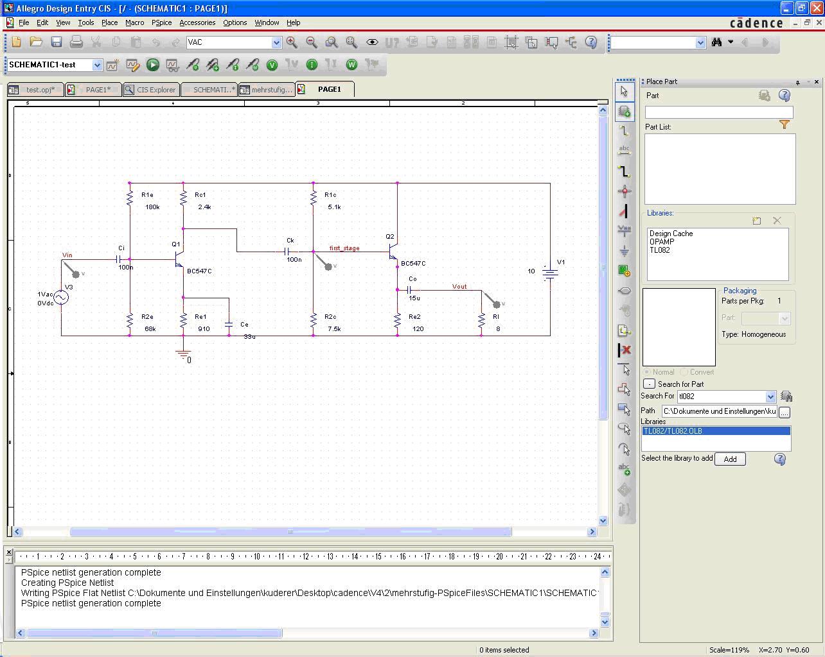Toggle the eye visibility icon in toolbar
This screenshot has width=825, height=657.
372,42
